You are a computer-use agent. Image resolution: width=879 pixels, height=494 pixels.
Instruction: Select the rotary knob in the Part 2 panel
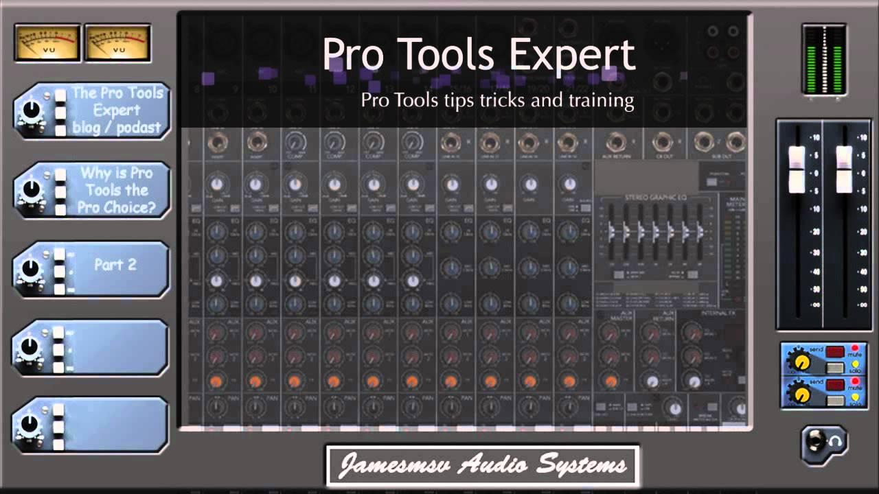(30, 269)
